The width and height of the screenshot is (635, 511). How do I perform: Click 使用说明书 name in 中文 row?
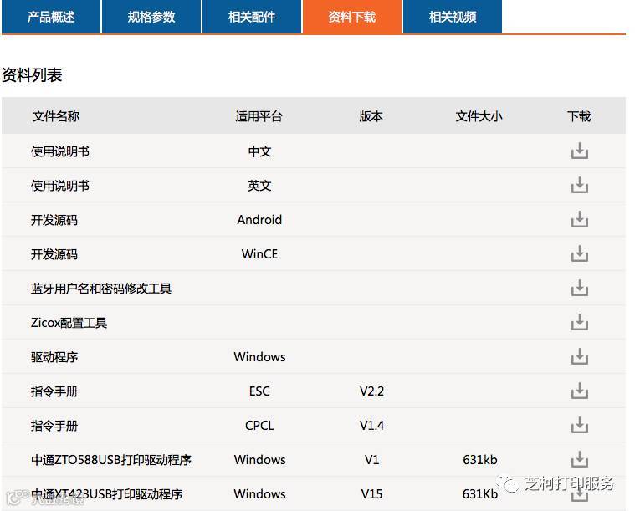60,151
